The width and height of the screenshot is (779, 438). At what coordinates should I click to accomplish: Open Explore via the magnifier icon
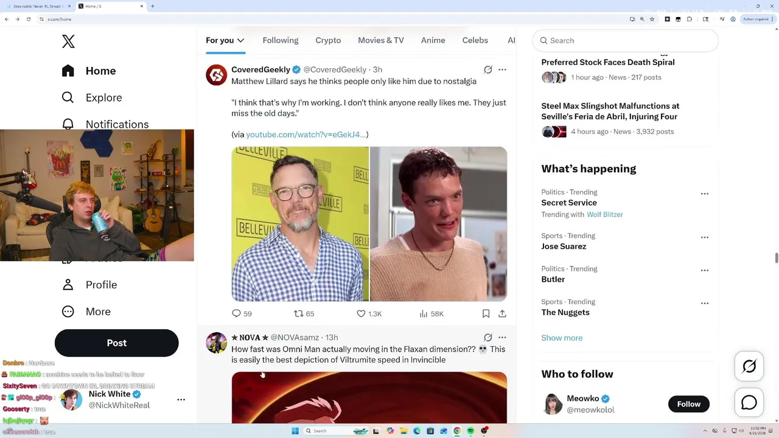tap(68, 97)
